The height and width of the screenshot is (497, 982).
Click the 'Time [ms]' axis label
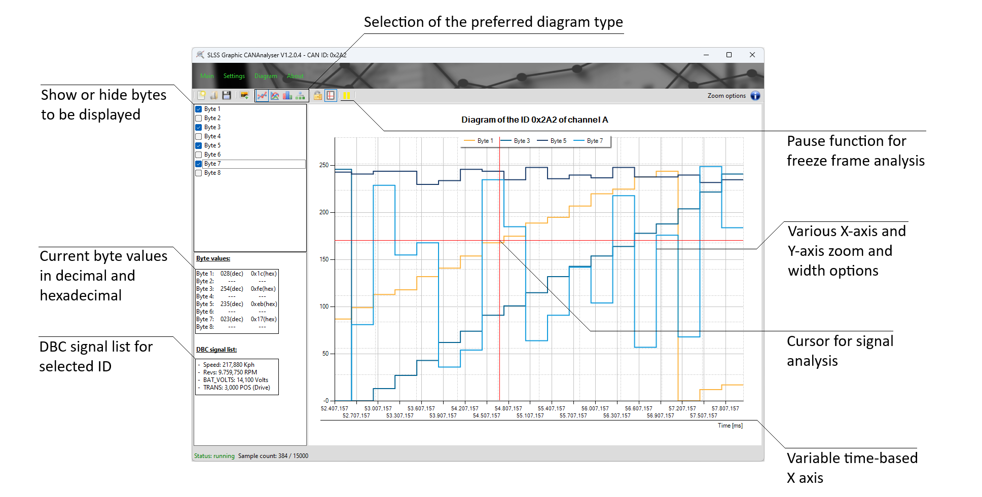click(730, 426)
